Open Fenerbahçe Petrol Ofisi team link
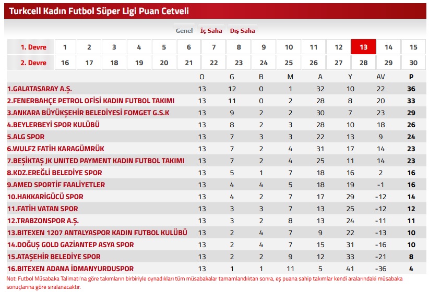Image resolution: width=429 pixels, height=292 pixels. (91, 101)
